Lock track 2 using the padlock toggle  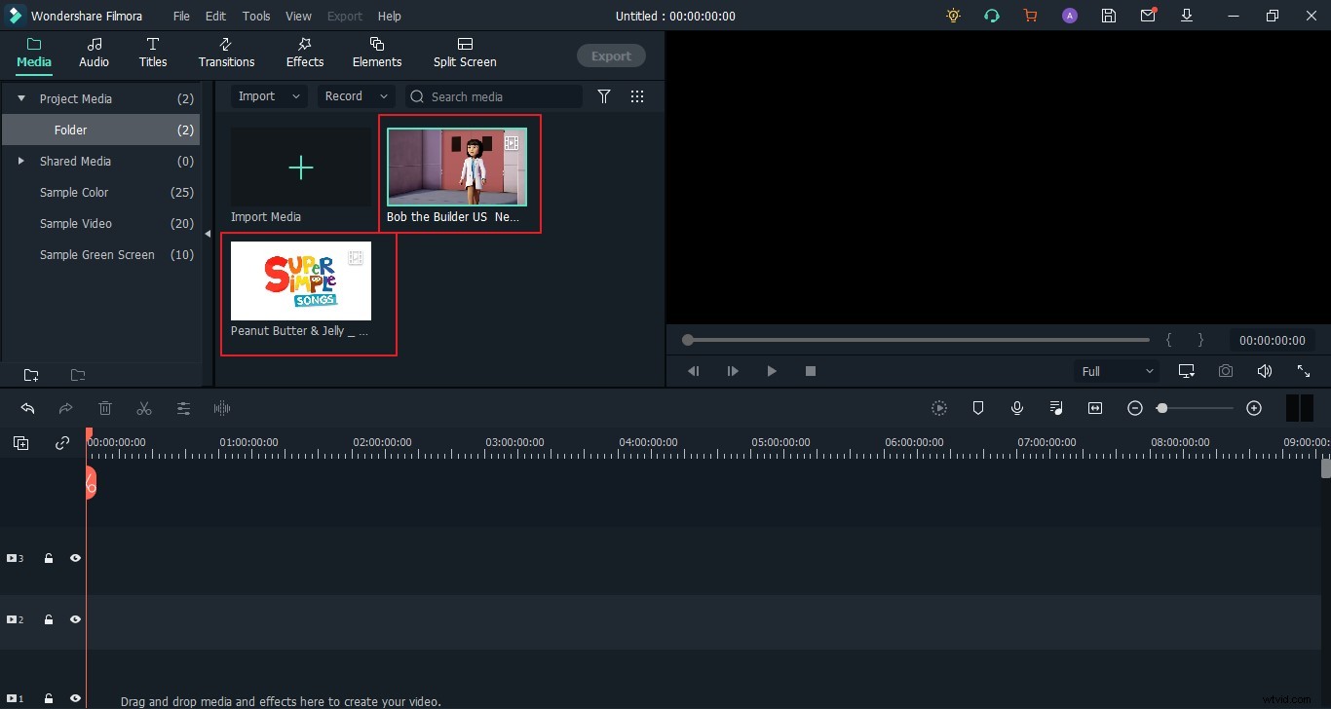click(x=49, y=619)
